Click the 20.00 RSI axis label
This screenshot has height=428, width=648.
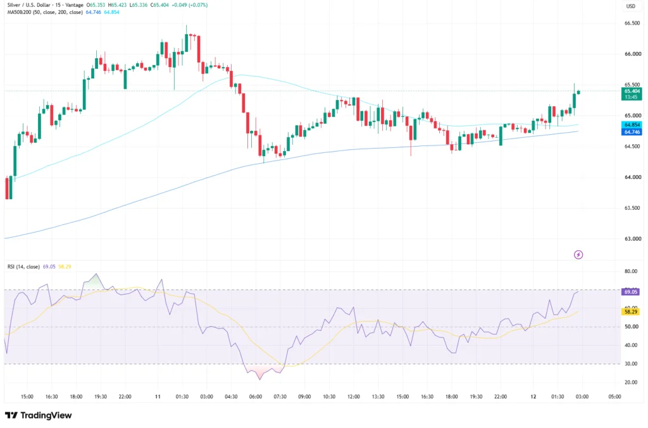(631, 382)
